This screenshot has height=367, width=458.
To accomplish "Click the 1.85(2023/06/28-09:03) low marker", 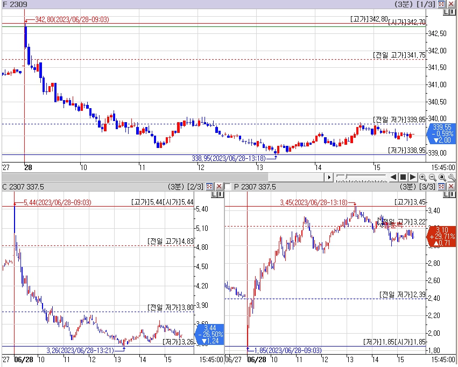I will [x=288, y=350].
